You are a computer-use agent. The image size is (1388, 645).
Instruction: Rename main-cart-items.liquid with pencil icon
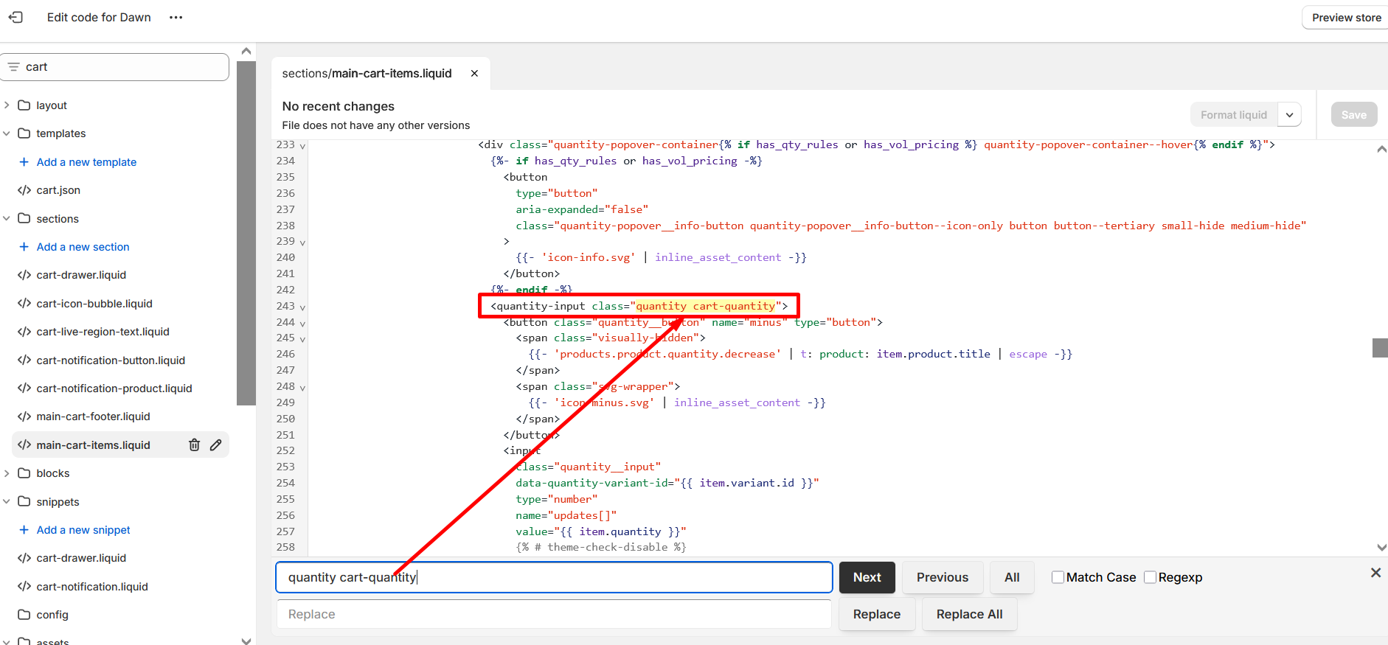(215, 444)
